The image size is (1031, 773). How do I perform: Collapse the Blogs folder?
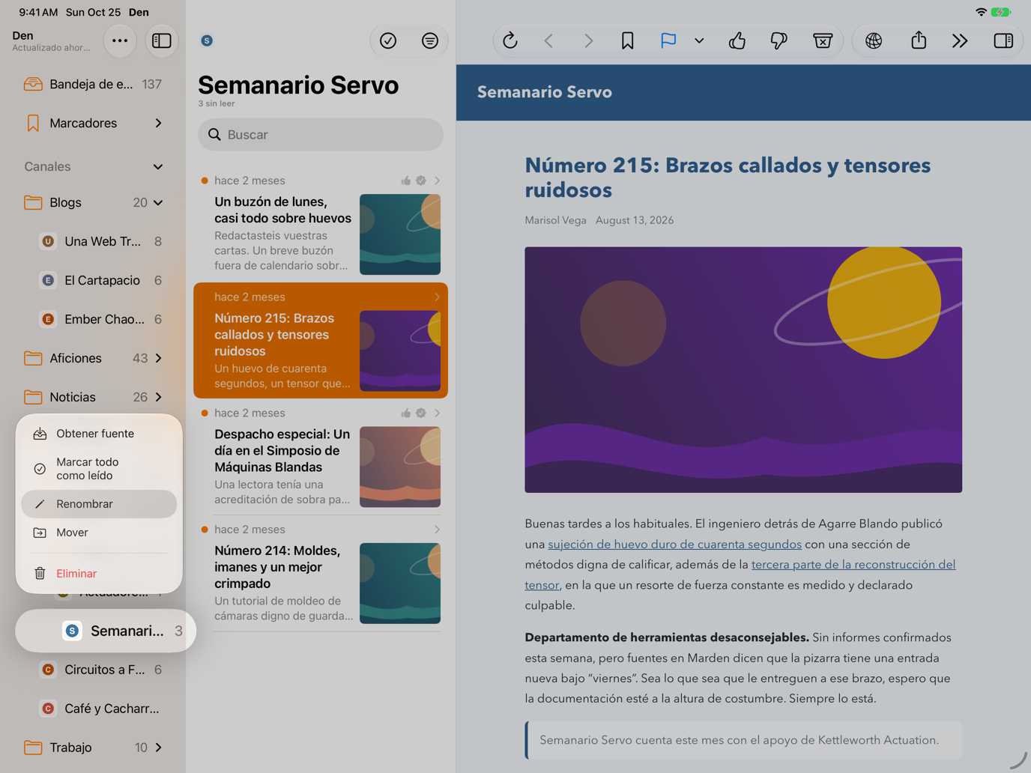click(158, 202)
